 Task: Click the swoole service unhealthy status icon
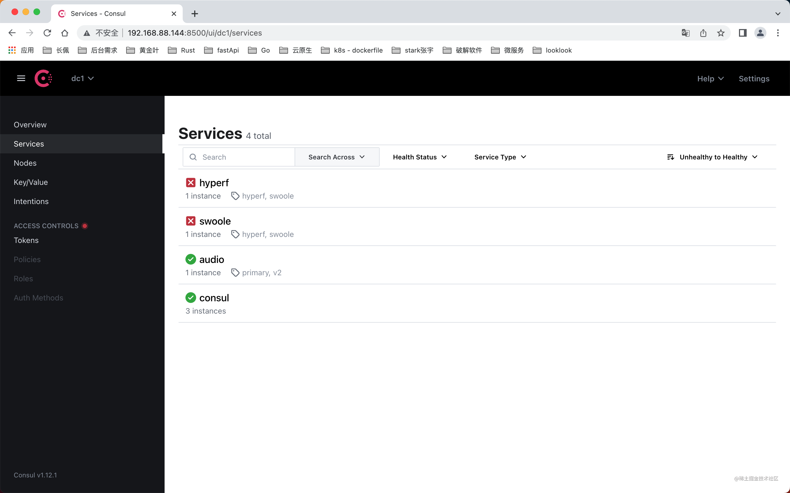190,221
